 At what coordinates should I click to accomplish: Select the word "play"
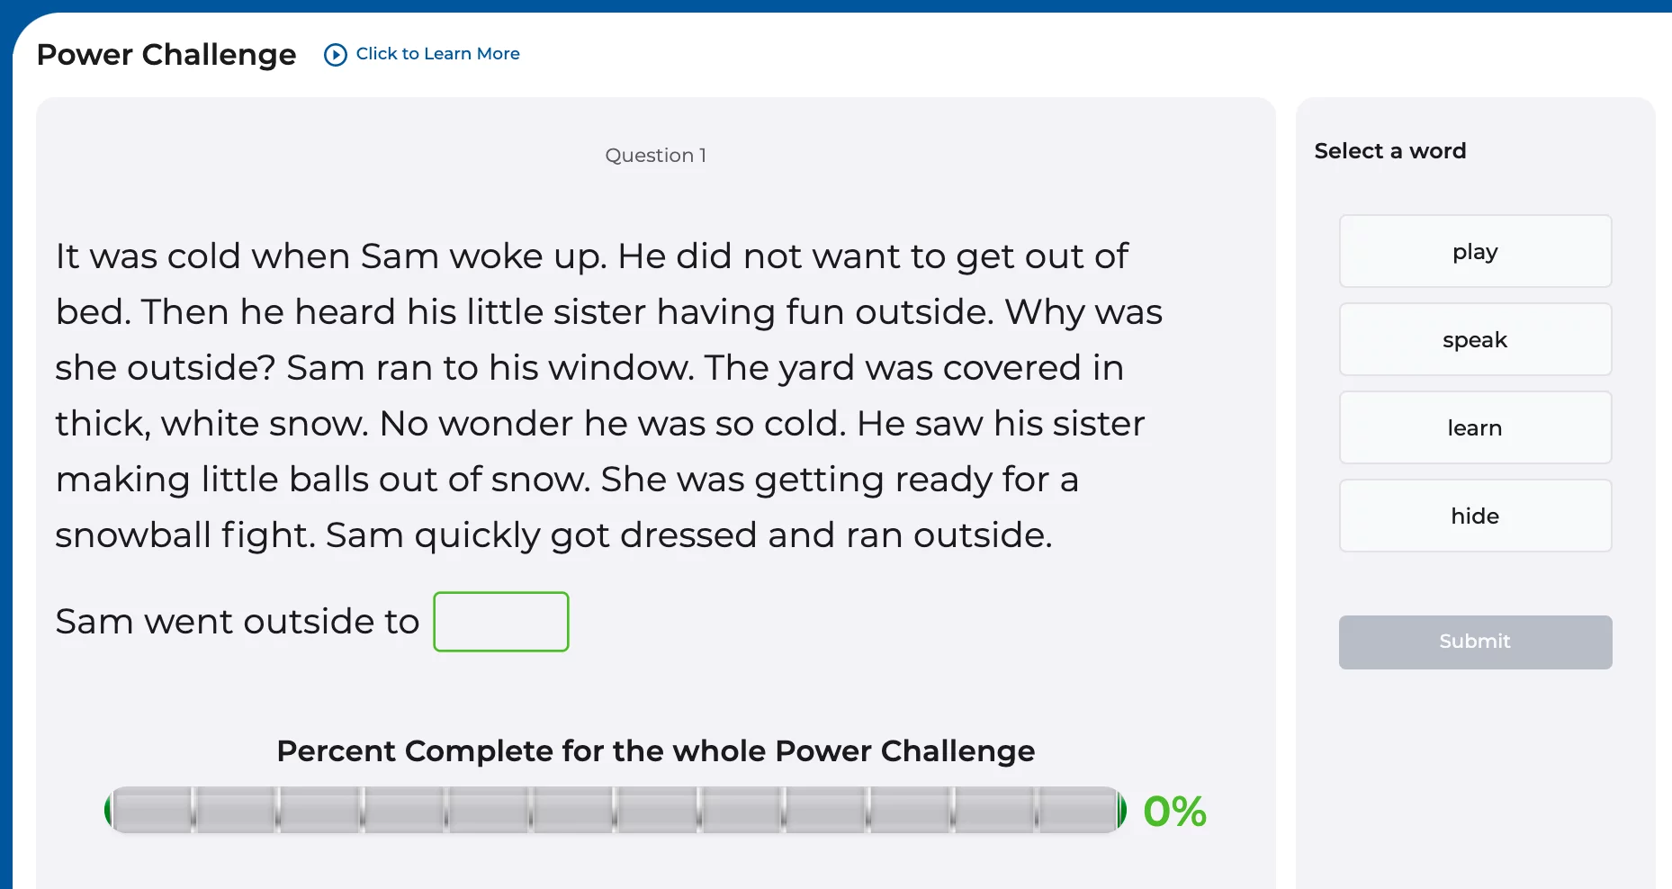click(1474, 252)
